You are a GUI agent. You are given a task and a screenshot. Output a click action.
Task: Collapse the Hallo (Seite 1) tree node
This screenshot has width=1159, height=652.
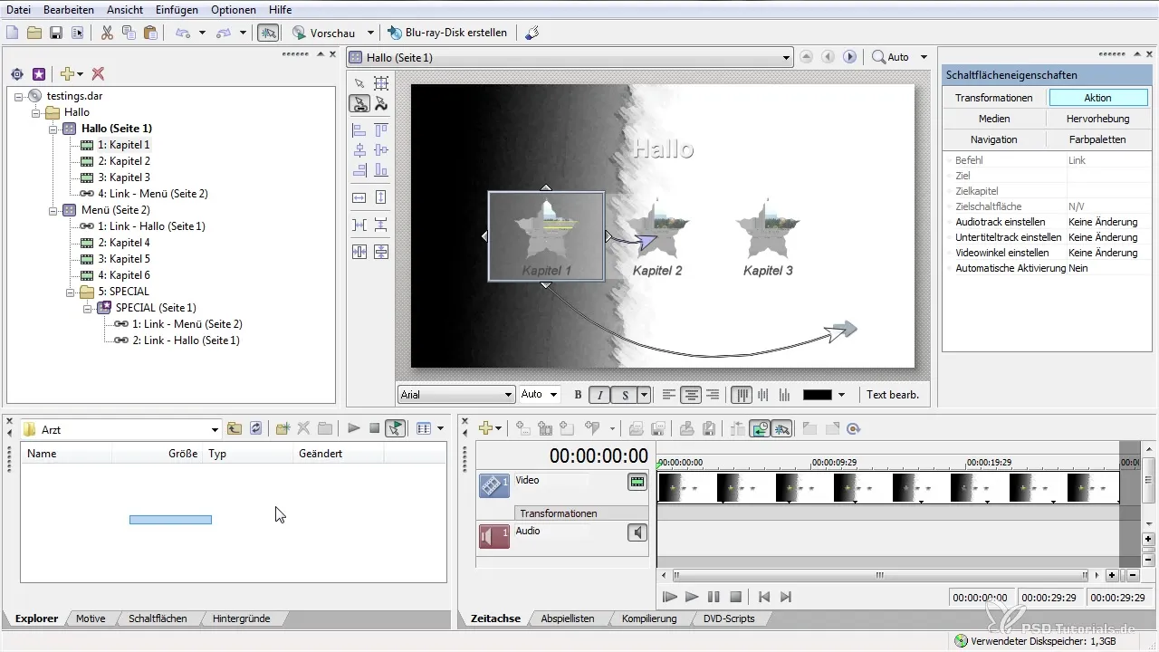(x=53, y=129)
